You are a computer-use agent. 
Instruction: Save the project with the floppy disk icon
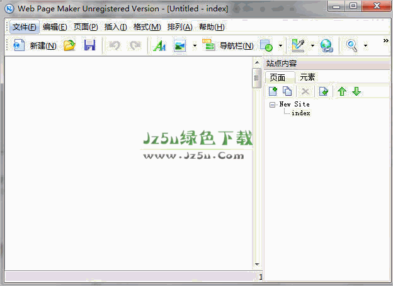click(89, 45)
